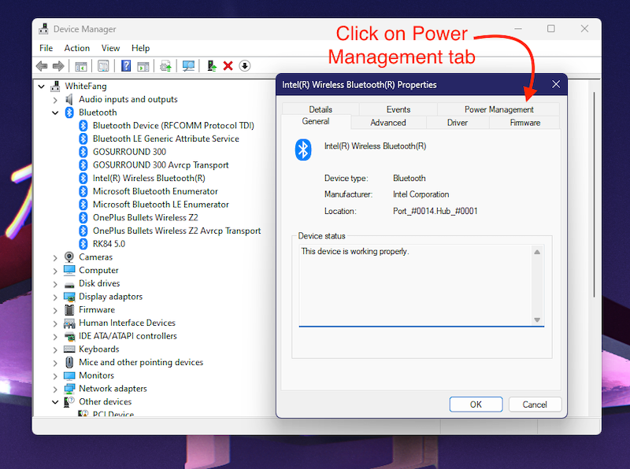
Task: Click the green enable device toolbar icon
Action: (x=212, y=66)
